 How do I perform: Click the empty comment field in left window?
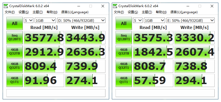click(56, 93)
